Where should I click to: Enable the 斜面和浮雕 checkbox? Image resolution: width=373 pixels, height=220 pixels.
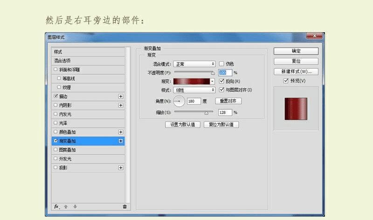(55, 69)
